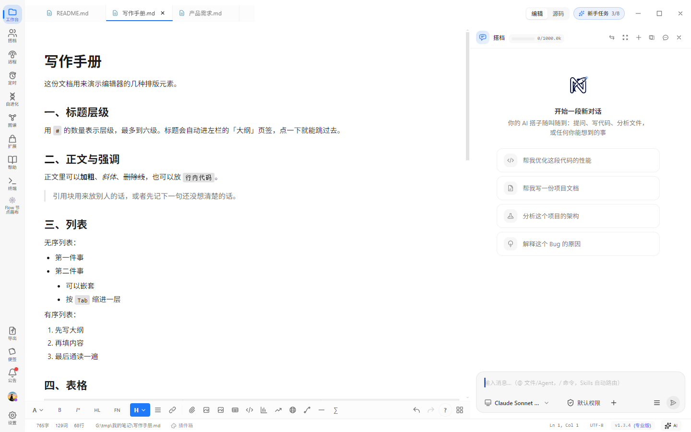Insert a table from editor toolbar
The width and height of the screenshot is (691, 432).
(235, 410)
